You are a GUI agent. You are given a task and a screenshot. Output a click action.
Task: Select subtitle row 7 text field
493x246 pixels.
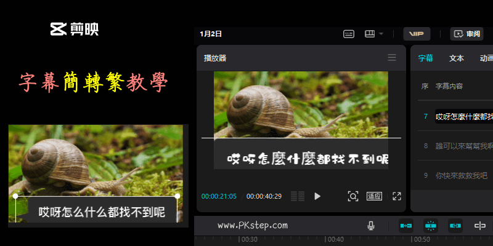point(464,116)
